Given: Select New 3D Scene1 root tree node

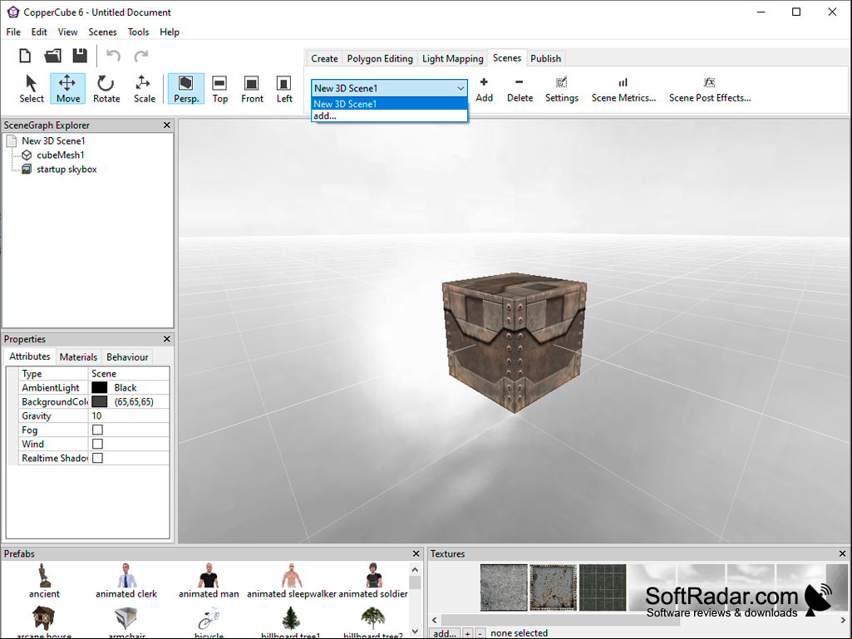Looking at the screenshot, I should point(53,140).
